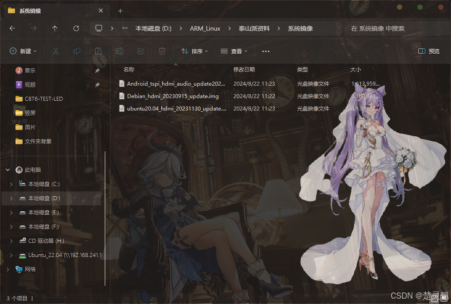The height and width of the screenshot is (304, 451).
Task: Expand the 网络 tree node
Action: pyautogui.click(x=8, y=269)
